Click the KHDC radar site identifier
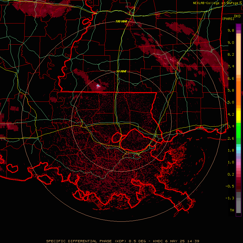Screen dimensions: 243x243 158,241
